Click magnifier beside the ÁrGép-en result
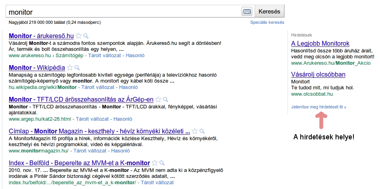380x189 pixels. 165,100
